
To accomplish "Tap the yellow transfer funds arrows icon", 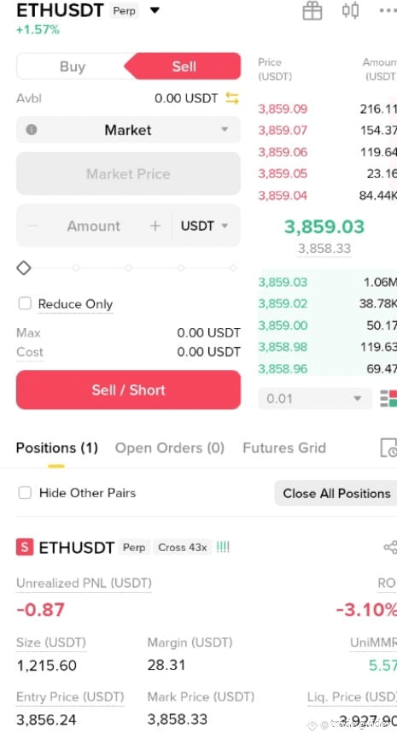I will [231, 98].
